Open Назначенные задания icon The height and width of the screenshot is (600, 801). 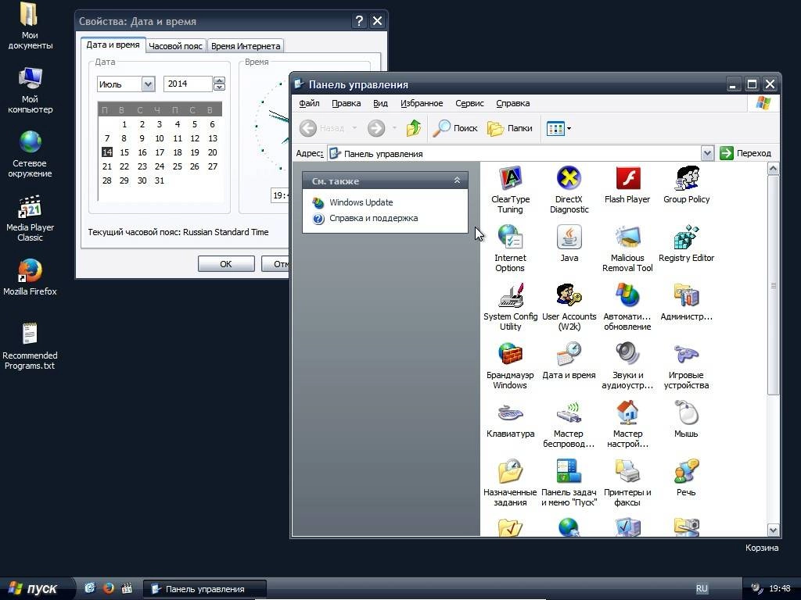510,483
